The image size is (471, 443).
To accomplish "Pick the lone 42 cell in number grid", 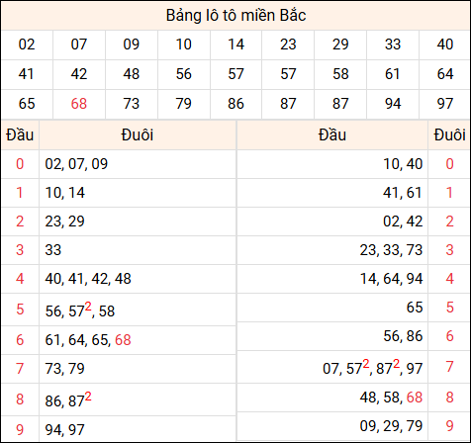I will 79,74.
